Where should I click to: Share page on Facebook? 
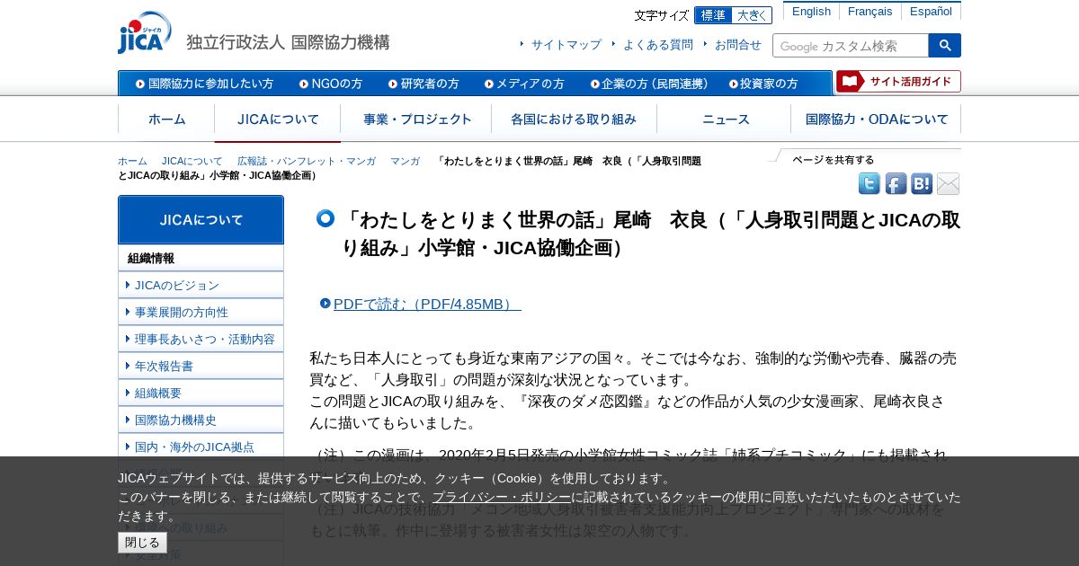point(896,184)
